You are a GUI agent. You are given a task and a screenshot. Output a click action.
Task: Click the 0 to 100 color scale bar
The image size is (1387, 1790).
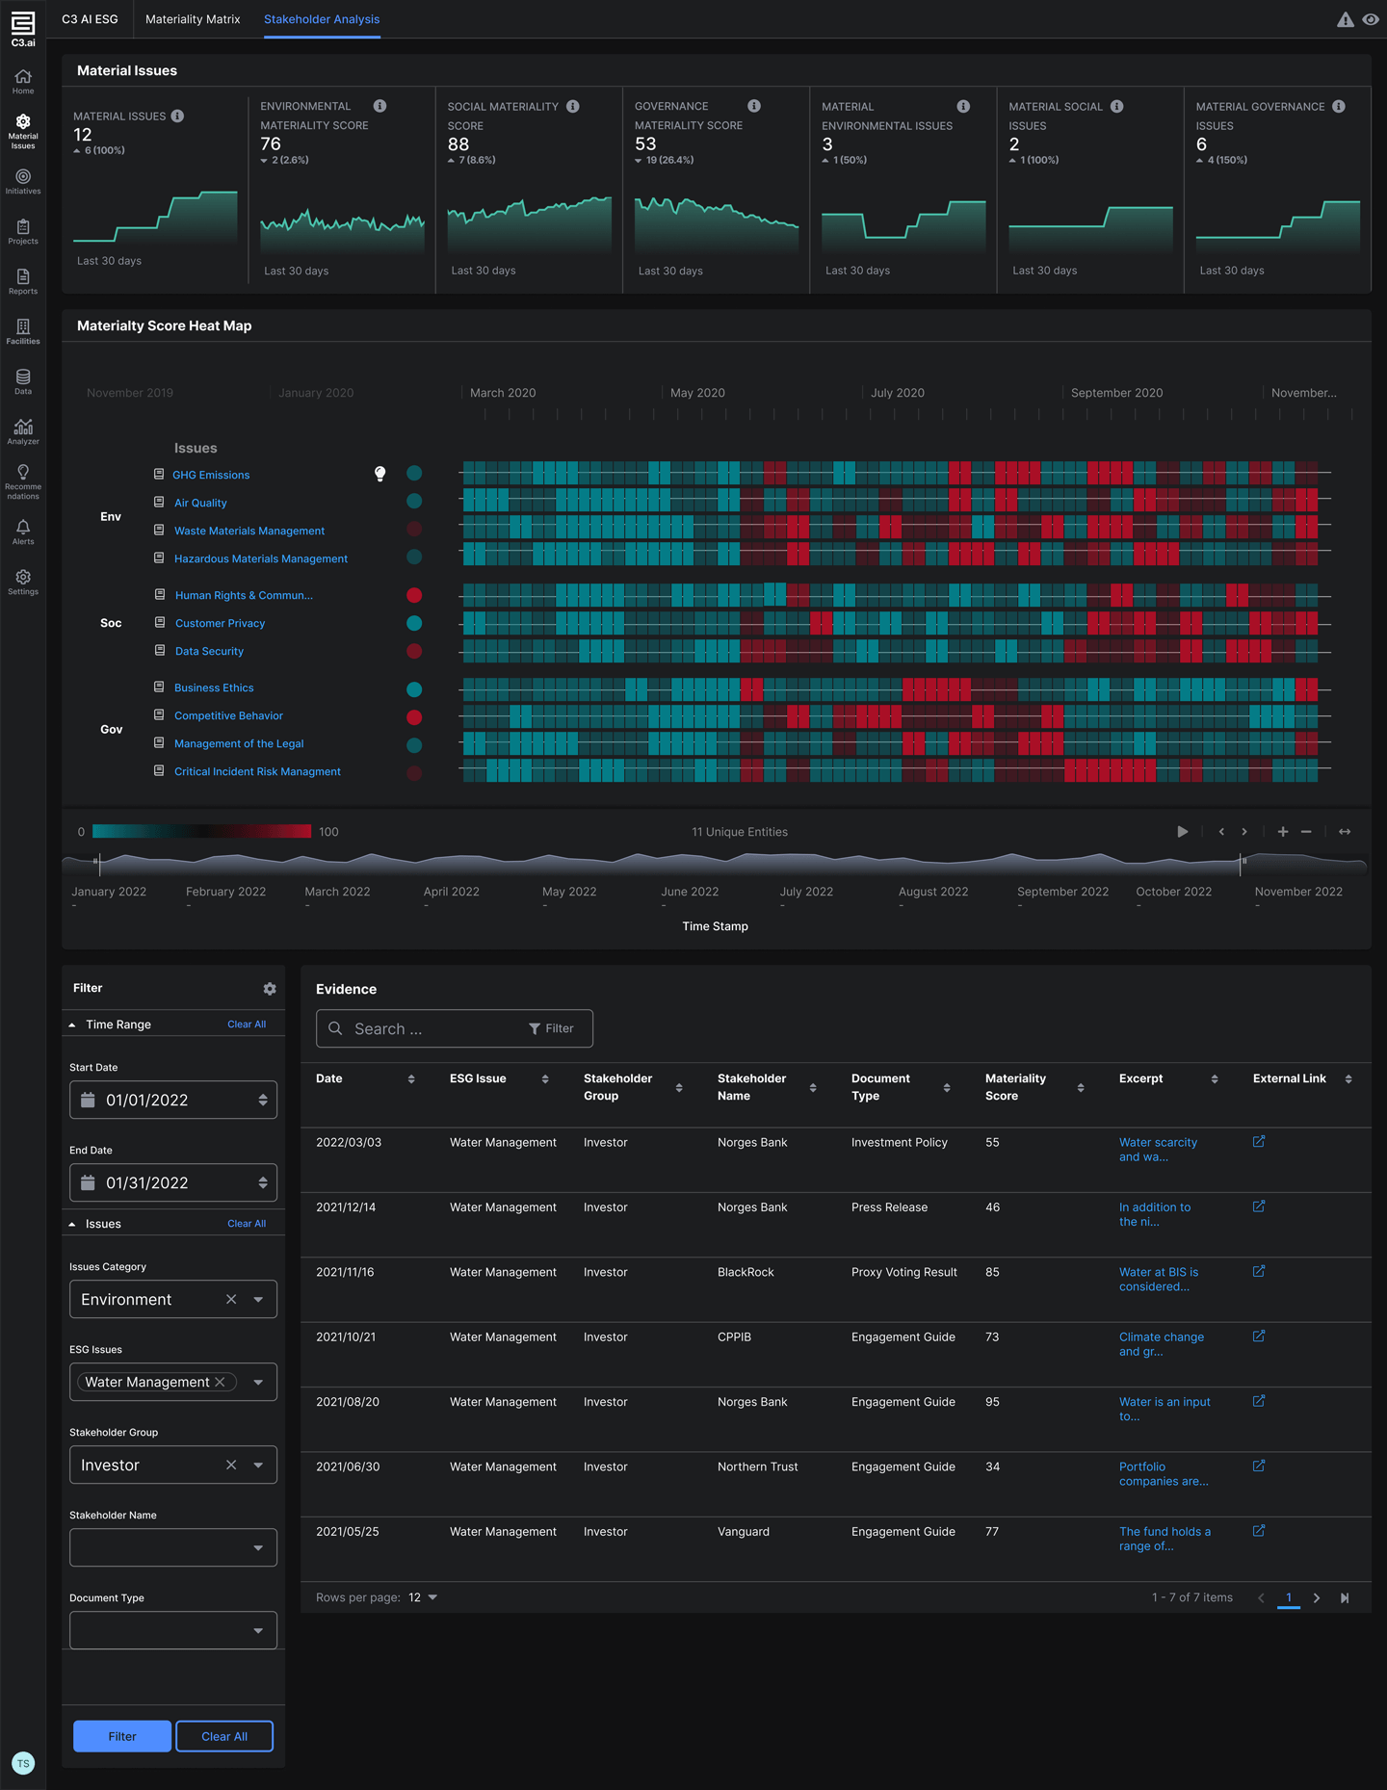click(x=202, y=831)
